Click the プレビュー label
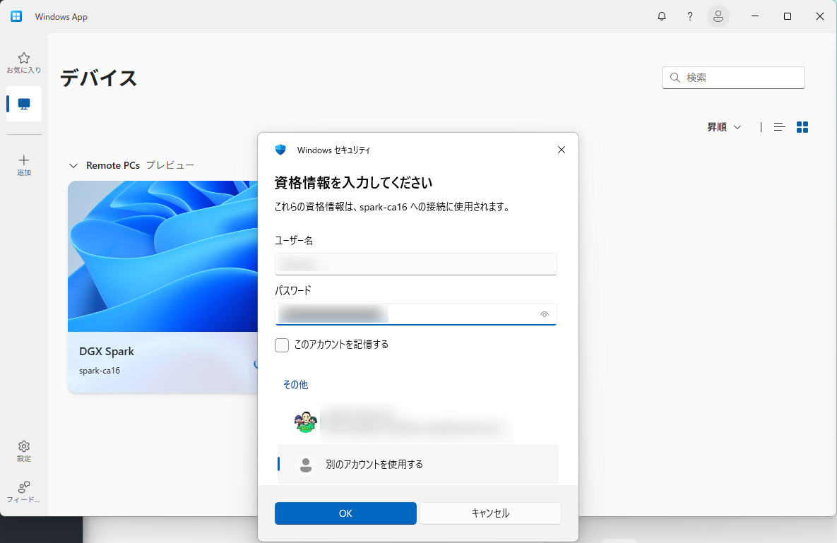 [170, 165]
